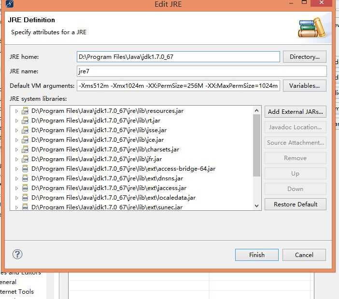The image size is (339, 299).
Task: Focus the JRE name field
Action: pos(201,71)
